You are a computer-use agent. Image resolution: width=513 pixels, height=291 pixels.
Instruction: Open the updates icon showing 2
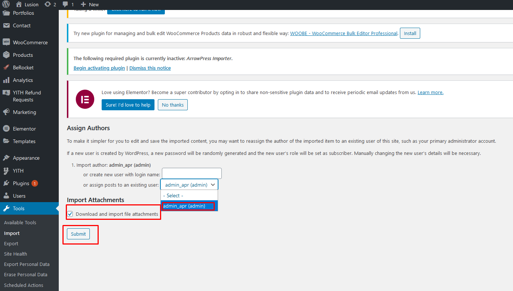(x=48, y=4)
